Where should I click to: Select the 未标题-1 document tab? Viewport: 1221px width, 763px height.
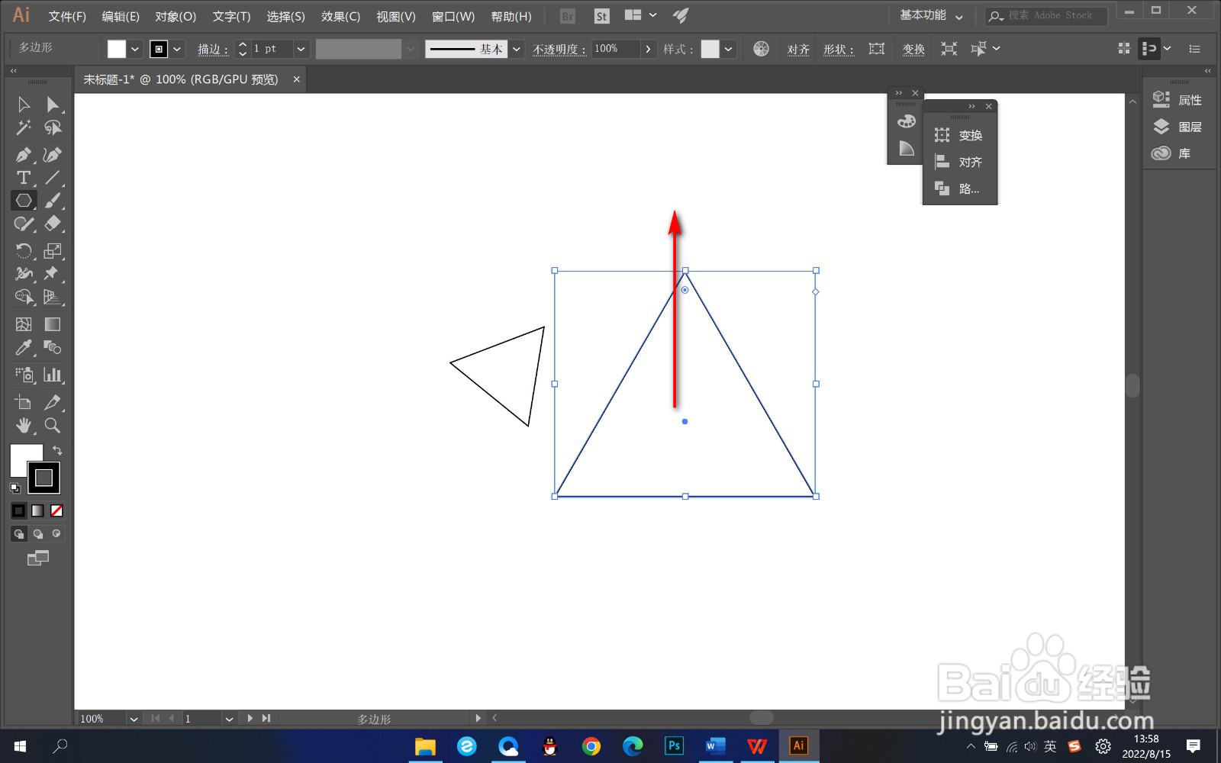tap(181, 79)
